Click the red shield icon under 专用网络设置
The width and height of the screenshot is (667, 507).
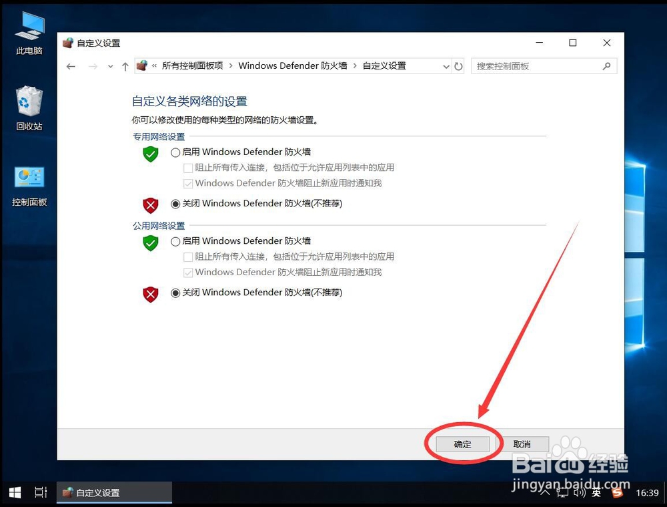tap(151, 205)
